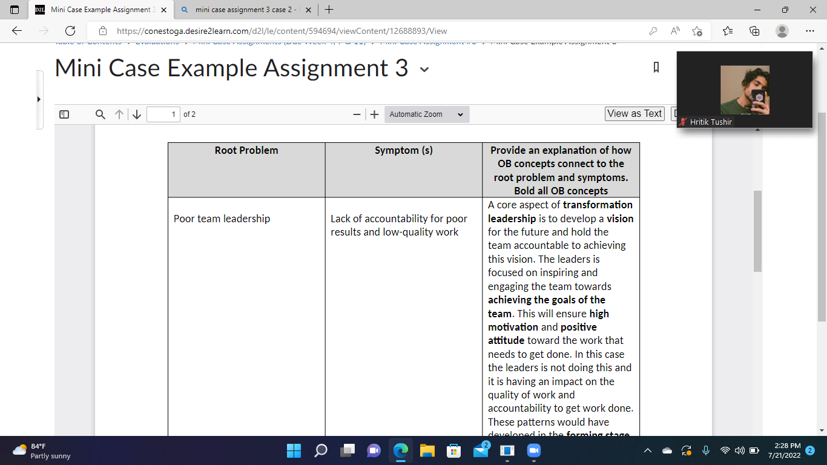Open Find in the PDF document
This screenshot has width=827, height=465.
100,114
